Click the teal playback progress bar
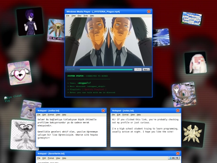The width and height of the screenshot is (217, 163). 106,70
